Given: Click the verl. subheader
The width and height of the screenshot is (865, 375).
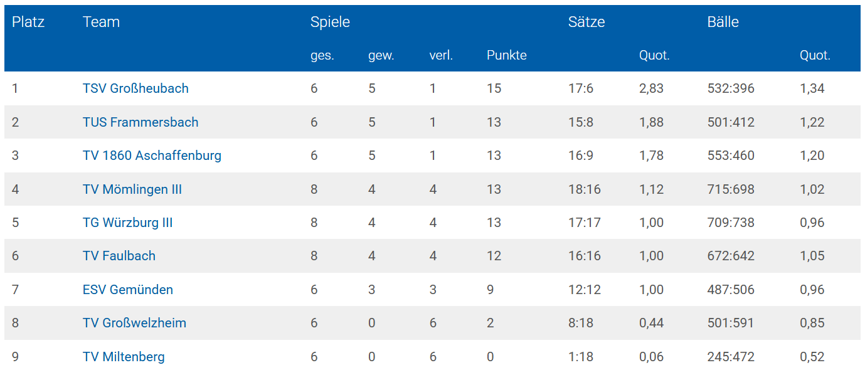Looking at the screenshot, I should tap(441, 55).
